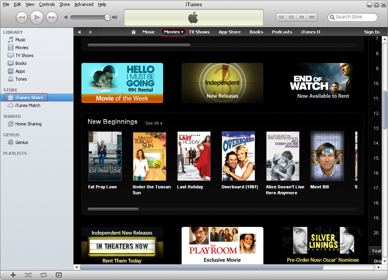Show or hide the artwork viewer

pos(59,275)
